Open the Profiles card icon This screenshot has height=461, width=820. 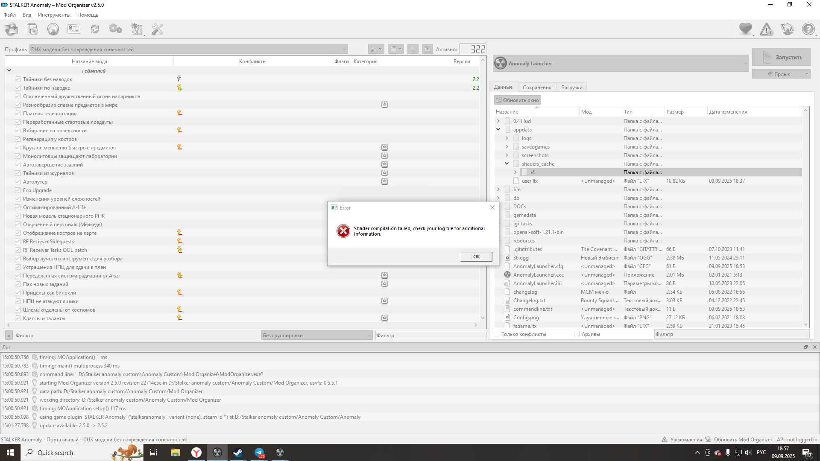(74, 29)
